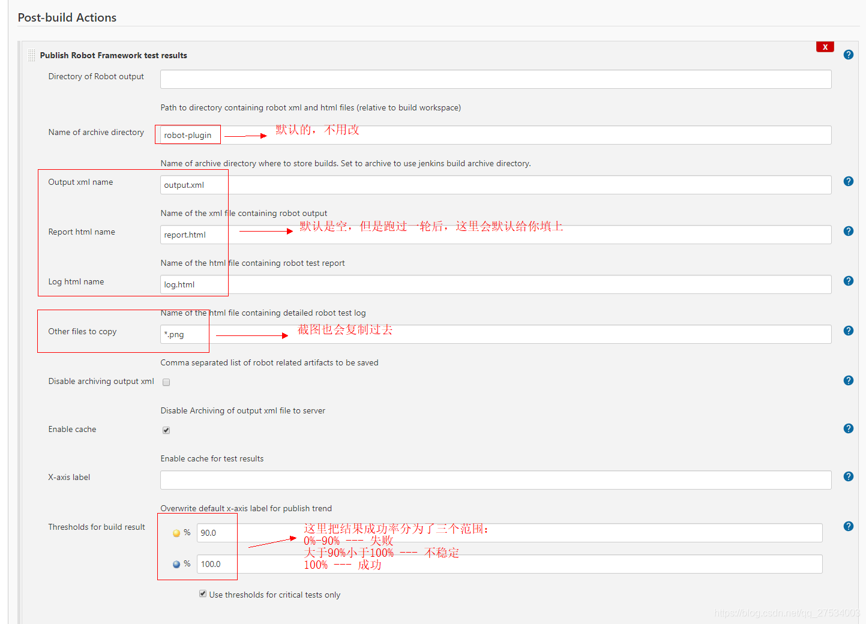Viewport: 866px width, 624px height.
Task: Open help for Report html name field
Action: tap(848, 230)
